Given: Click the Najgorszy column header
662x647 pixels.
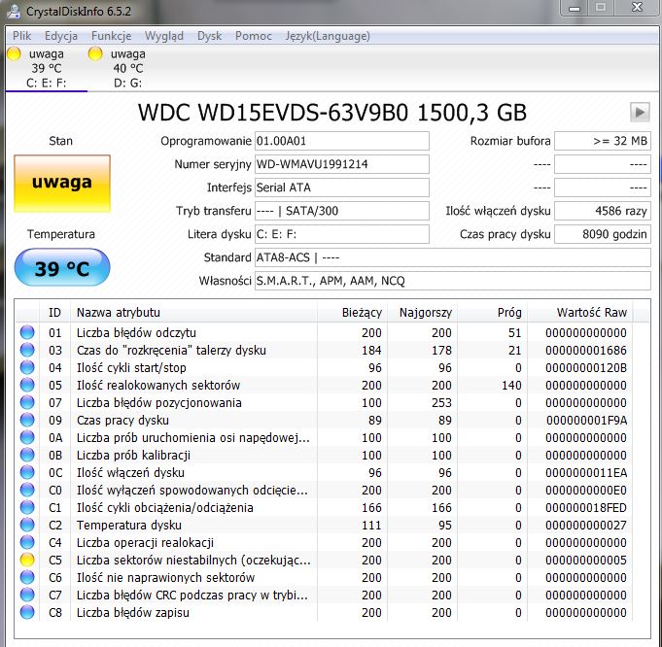Looking at the screenshot, I should 423,312.
